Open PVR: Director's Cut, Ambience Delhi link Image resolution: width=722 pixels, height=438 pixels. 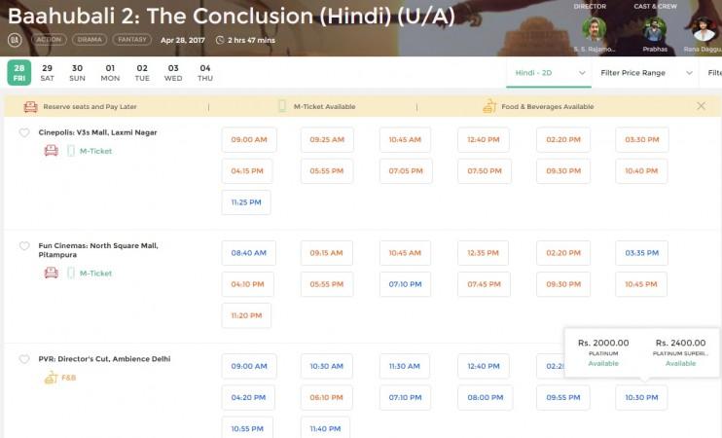104,359
